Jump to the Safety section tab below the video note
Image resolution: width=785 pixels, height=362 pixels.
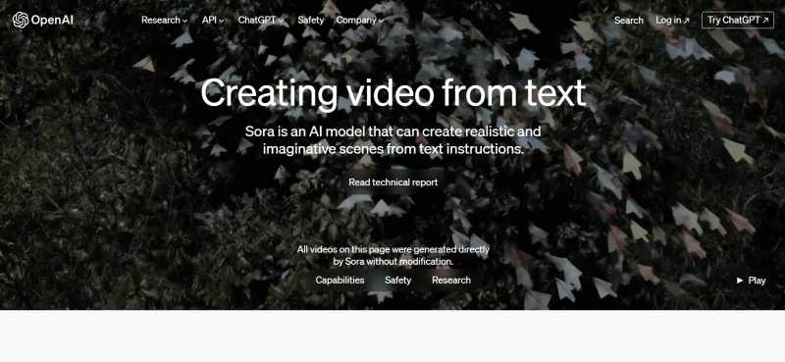pyautogui.click(x=398, y=281)
